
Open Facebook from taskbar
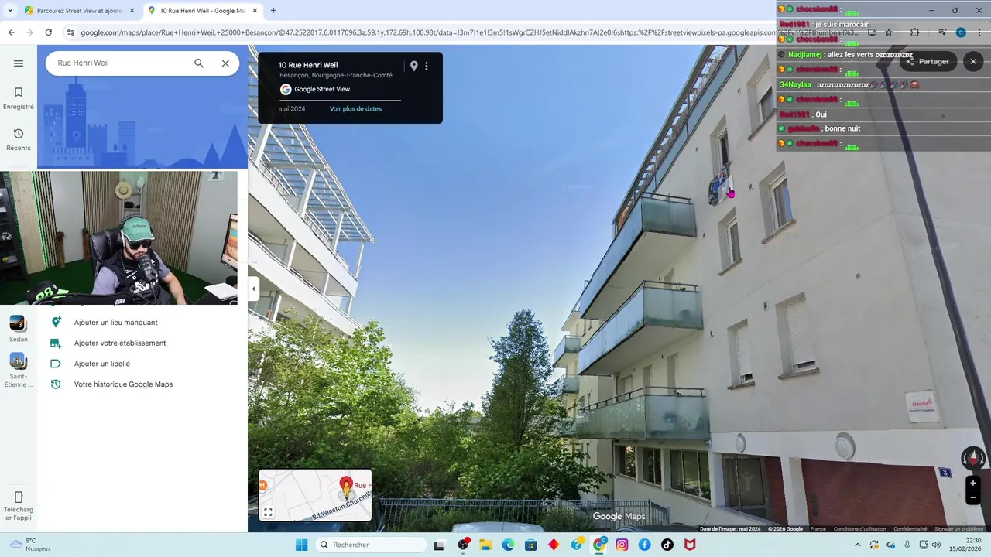pos(644,545)
